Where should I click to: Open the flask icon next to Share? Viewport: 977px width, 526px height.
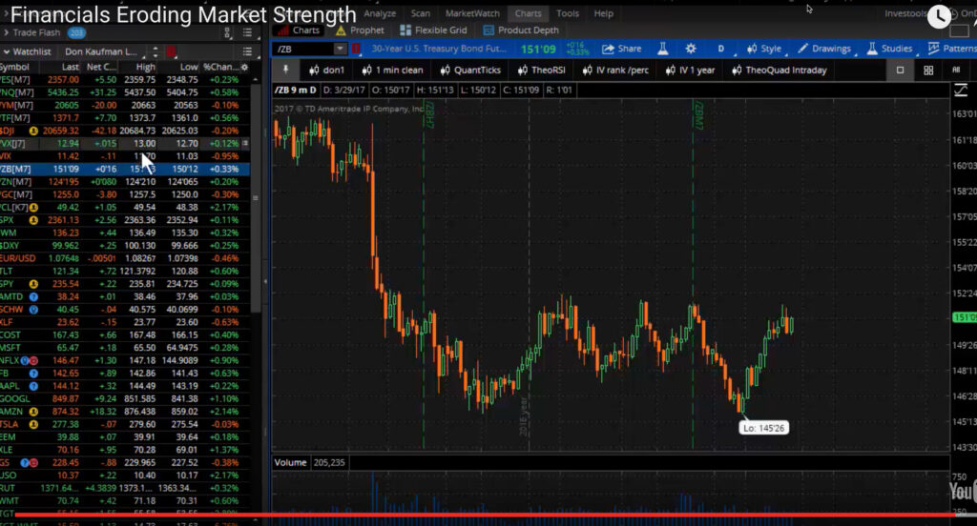click(x=663, y=49)
